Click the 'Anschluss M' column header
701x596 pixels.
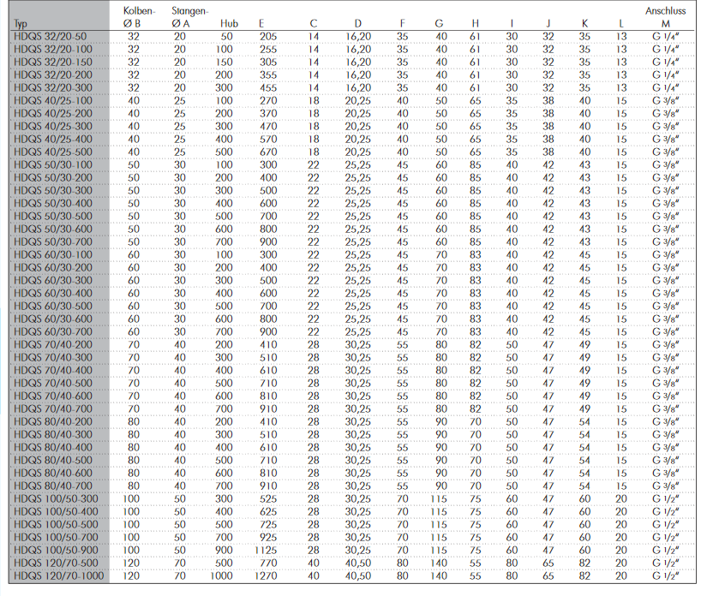point(665,17)
